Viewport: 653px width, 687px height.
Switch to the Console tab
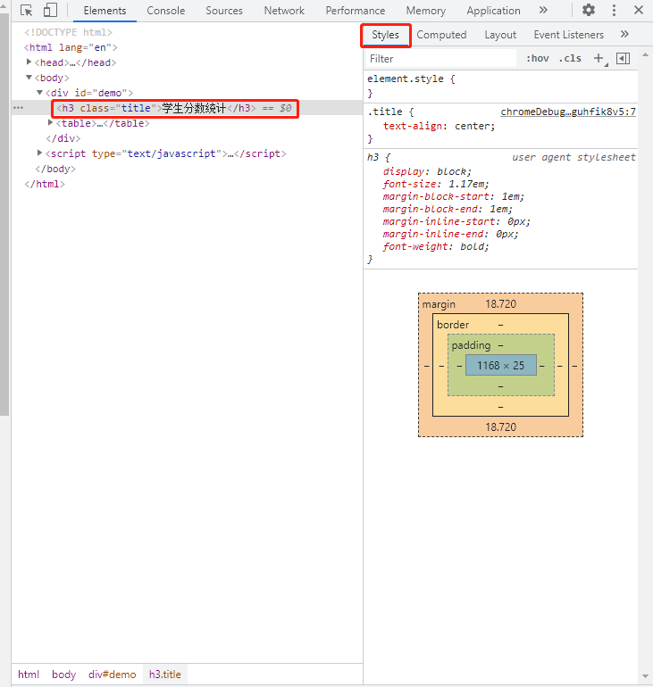point(166,11)
